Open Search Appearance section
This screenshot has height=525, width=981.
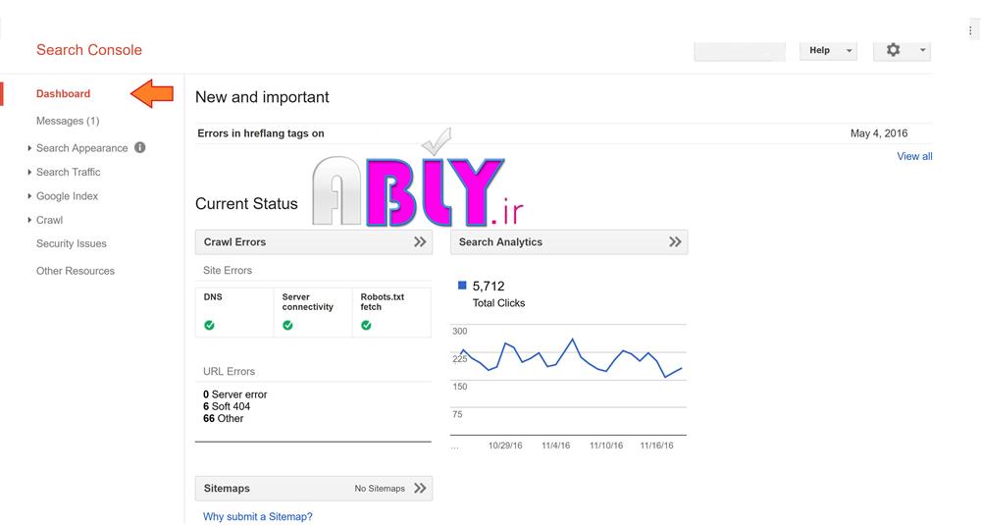tap(82, 148)
